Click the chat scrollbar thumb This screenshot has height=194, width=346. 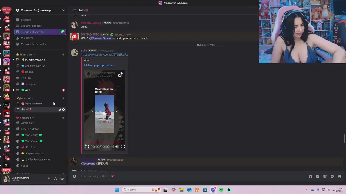click(344, 138)
